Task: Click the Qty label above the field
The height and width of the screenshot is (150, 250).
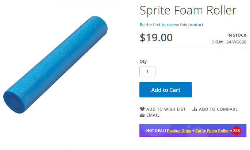Action: tap(143, 61)
